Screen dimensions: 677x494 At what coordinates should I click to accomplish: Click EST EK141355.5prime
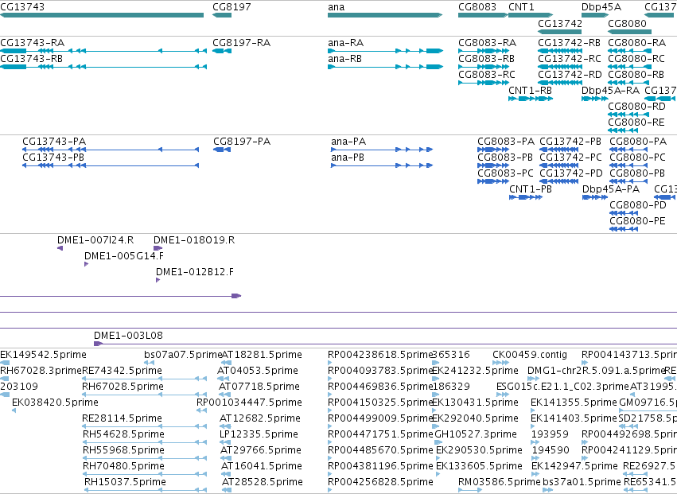tap(535, 410)
